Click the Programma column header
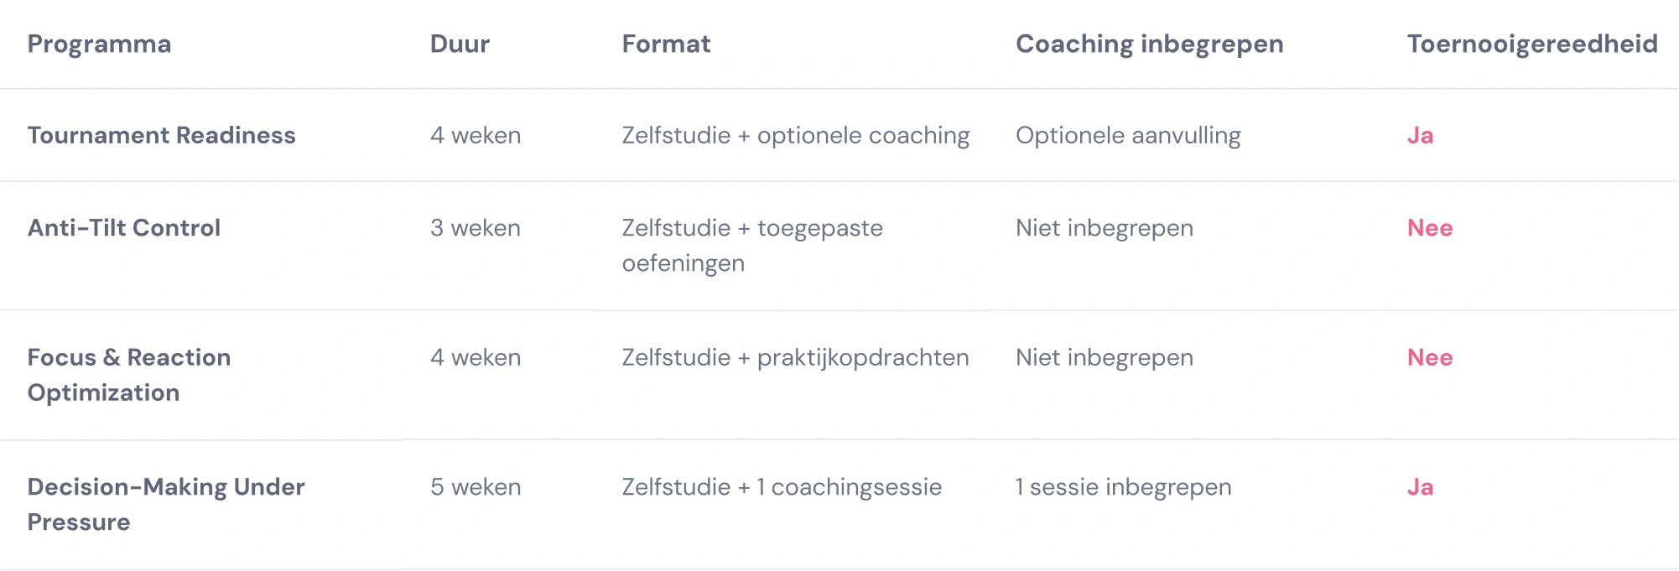 (99, 44)
